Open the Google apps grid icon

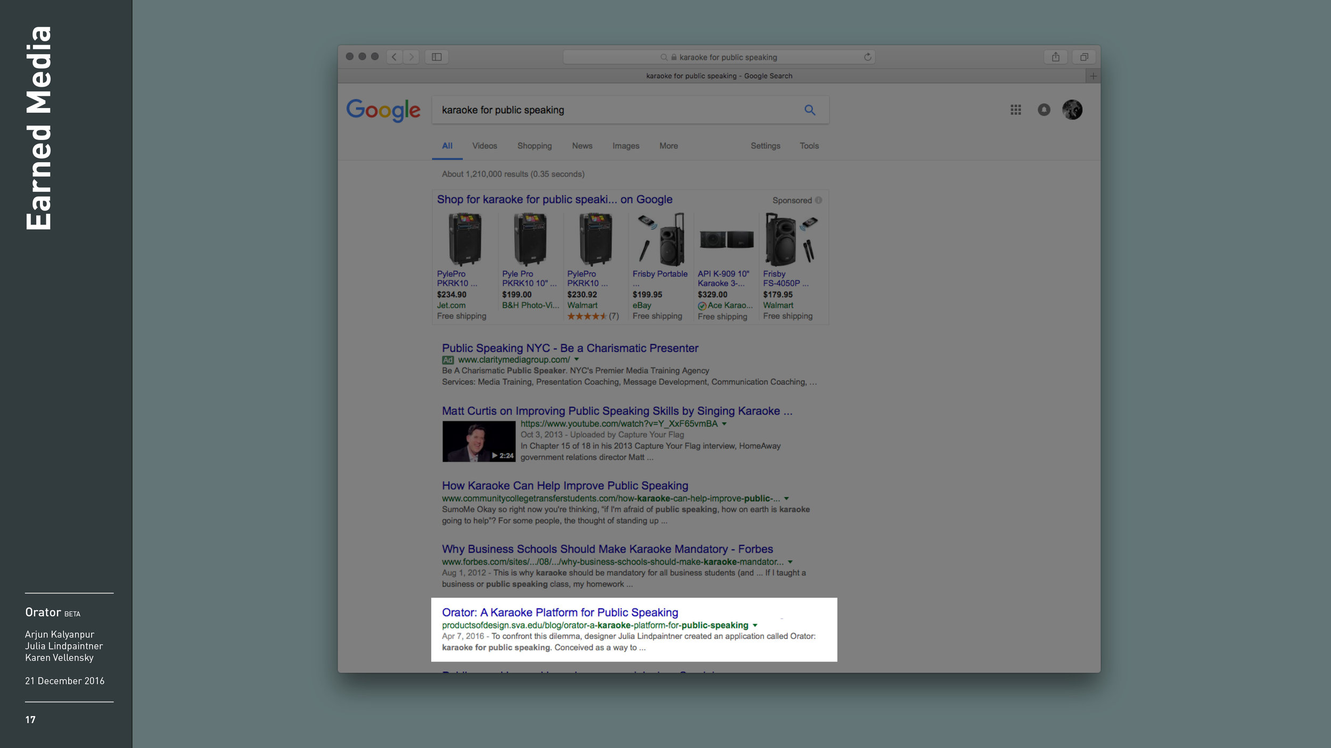pos(1016,110)
